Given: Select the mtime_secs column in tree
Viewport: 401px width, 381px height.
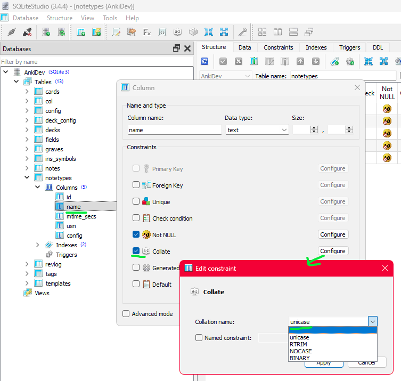Looking at the screenshot, I should coord(81,216).
